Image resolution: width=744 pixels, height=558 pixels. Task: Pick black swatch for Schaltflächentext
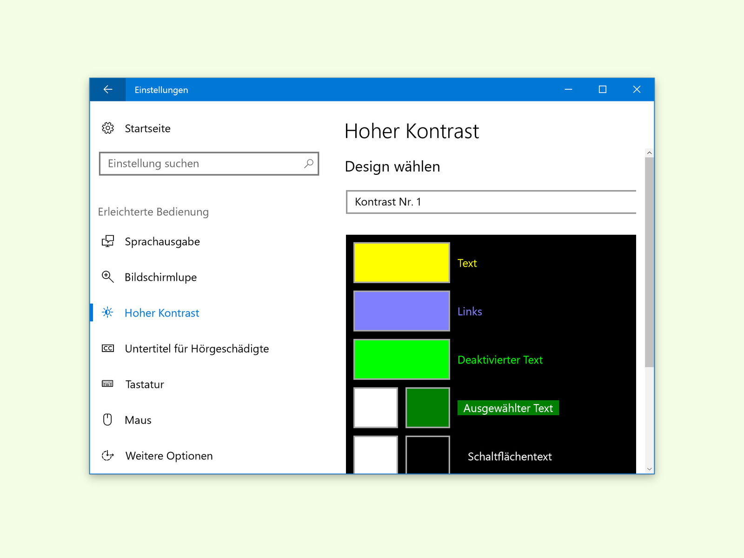pyautogui.click(x=428, y=455)
